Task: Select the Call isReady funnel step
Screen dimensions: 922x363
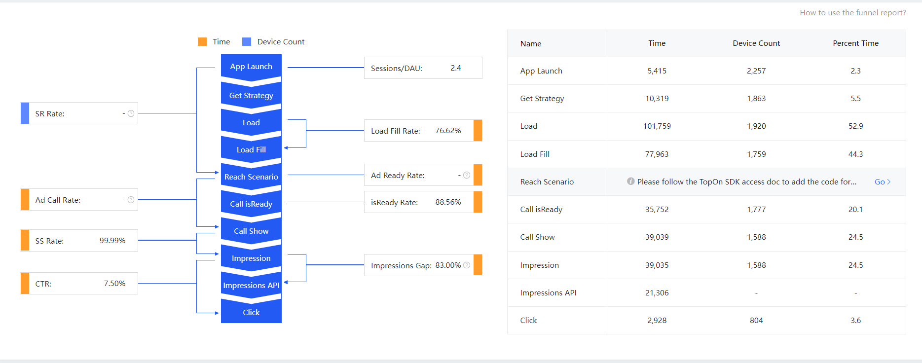Action: click(x=251, y=204)
